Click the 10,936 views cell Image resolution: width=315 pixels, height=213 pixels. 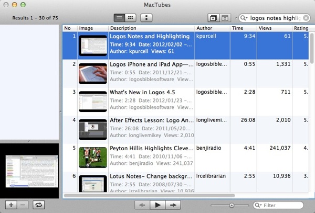tap(281, 176)
